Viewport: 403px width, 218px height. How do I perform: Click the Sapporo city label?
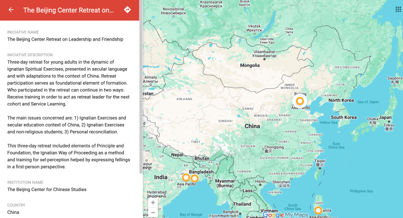click(395, 80)
